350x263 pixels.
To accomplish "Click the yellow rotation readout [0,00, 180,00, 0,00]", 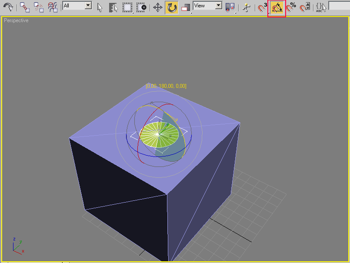I will point(166,86).
